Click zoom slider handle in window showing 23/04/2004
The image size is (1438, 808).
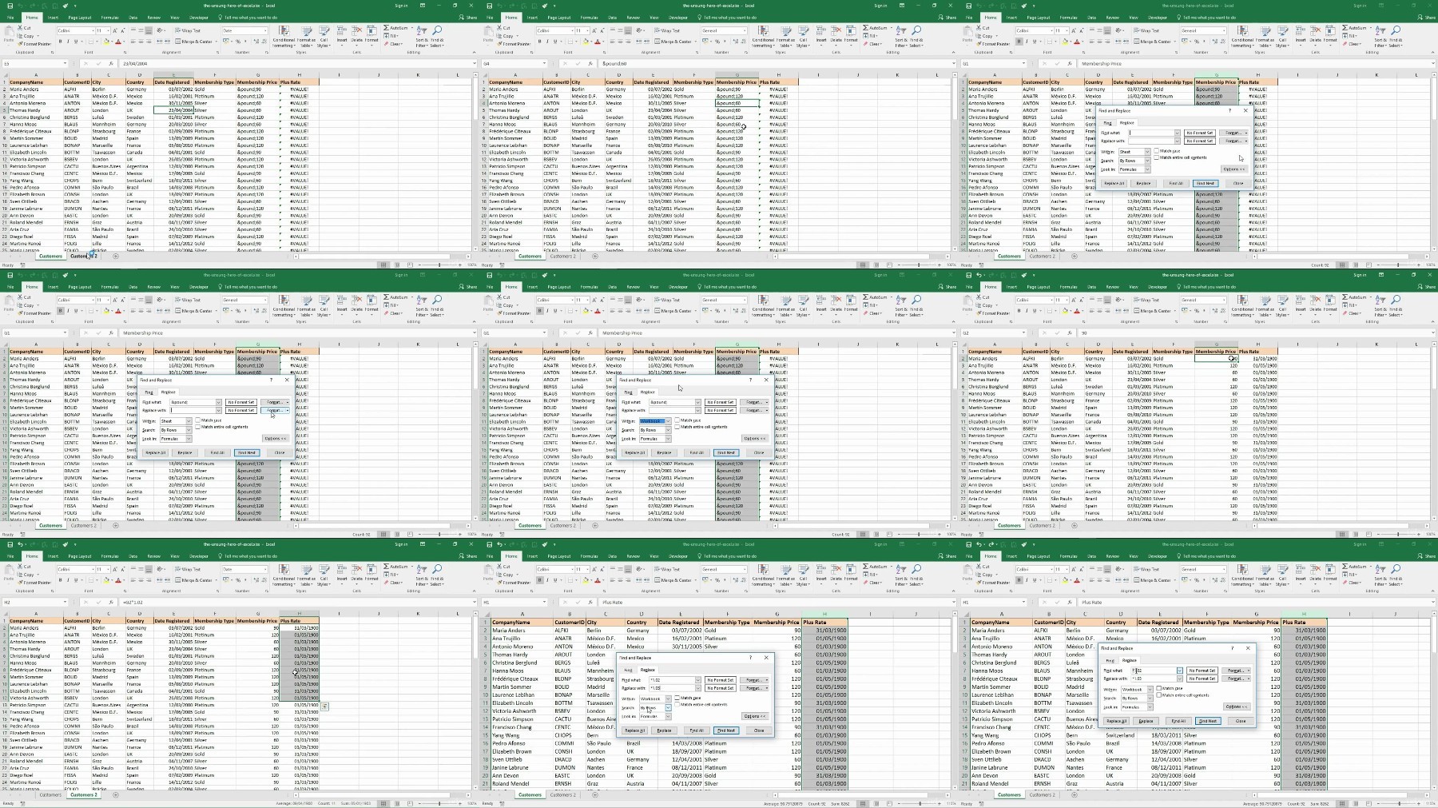[x=439, y=265]
